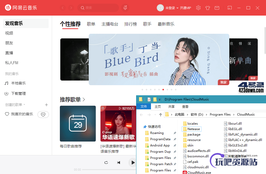Open 华语速爆新歌 playlist cover
Viewport: 266px width, 174px height.
[x=118, y=124]
